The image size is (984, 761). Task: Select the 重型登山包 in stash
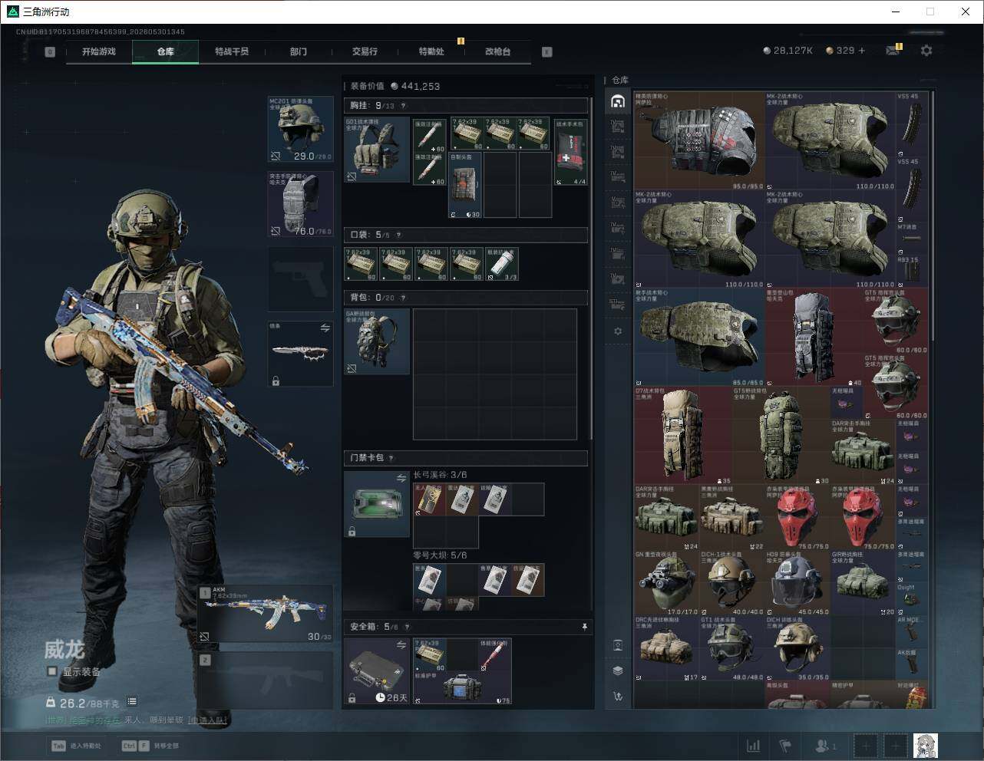(814, 338)
